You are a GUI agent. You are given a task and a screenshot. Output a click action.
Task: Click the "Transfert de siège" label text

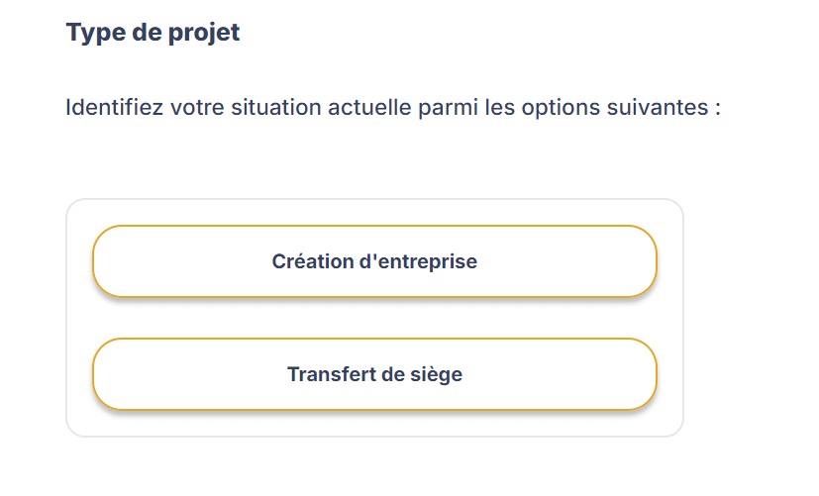[374, 375]
